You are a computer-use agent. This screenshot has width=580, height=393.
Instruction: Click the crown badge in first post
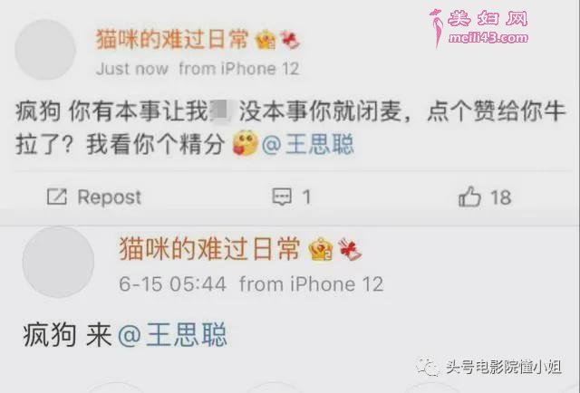pos(266,40)
